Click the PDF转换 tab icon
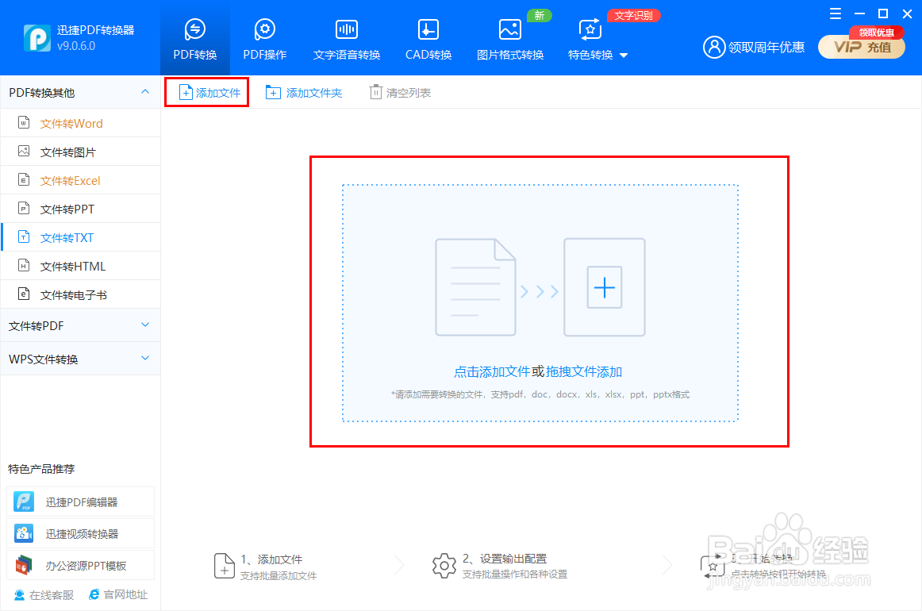The width and height of the screenshot is (922, 611). [194, 29]
